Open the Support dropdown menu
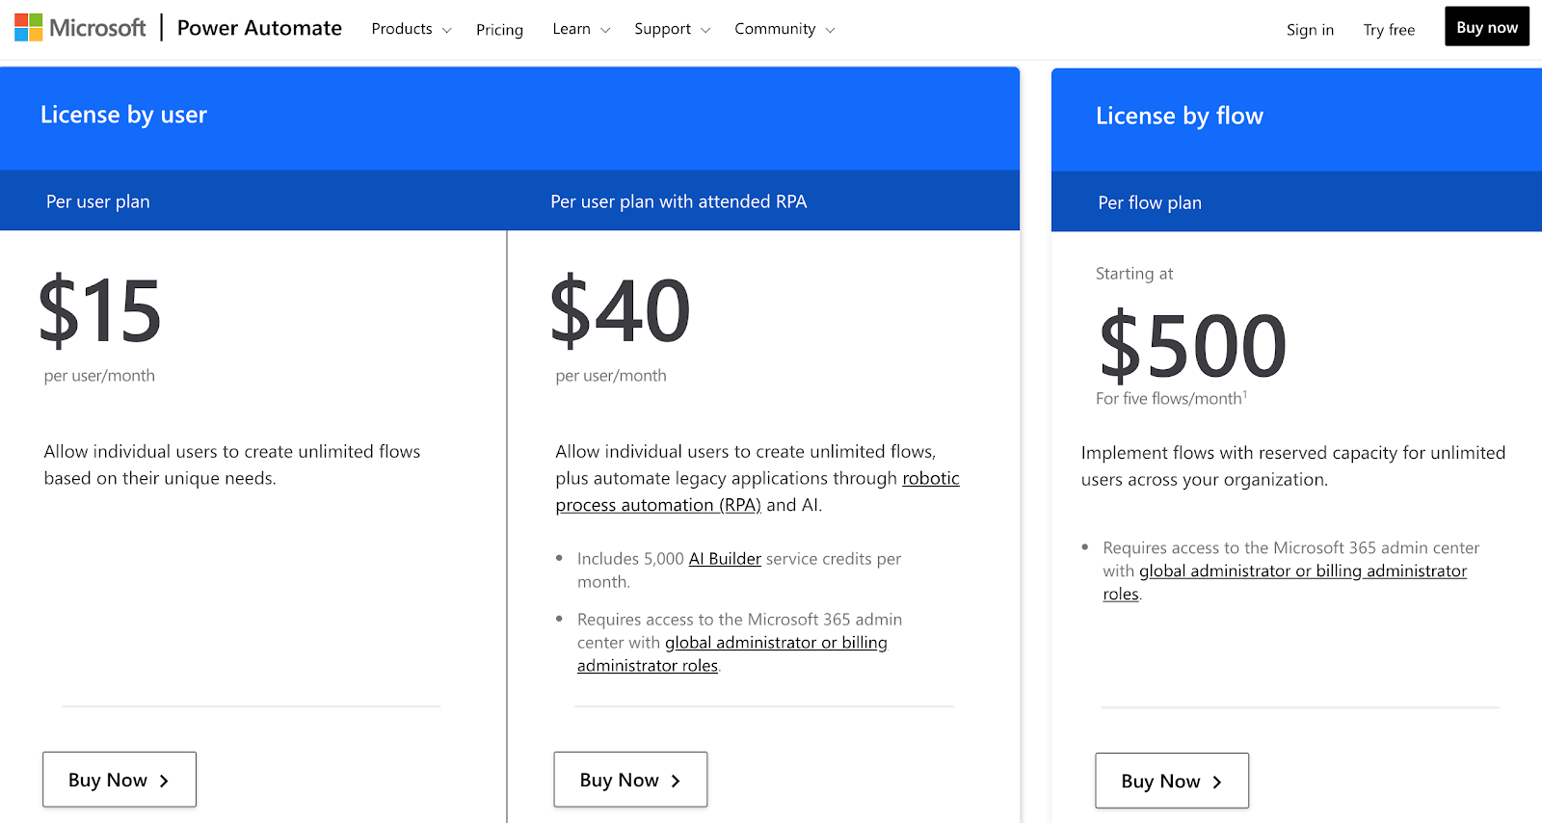 (672, 29)
